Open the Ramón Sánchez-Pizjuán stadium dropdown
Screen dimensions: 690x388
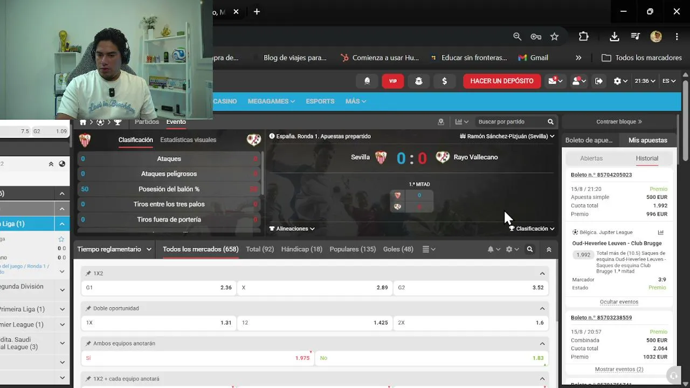pos(507,136)
